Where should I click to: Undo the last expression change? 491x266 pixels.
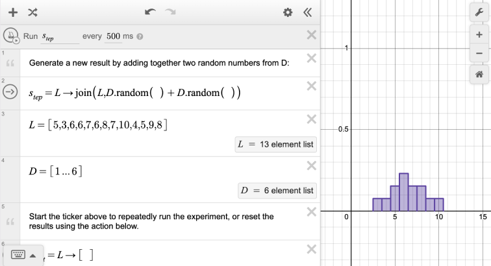click(x=151, y=12)
